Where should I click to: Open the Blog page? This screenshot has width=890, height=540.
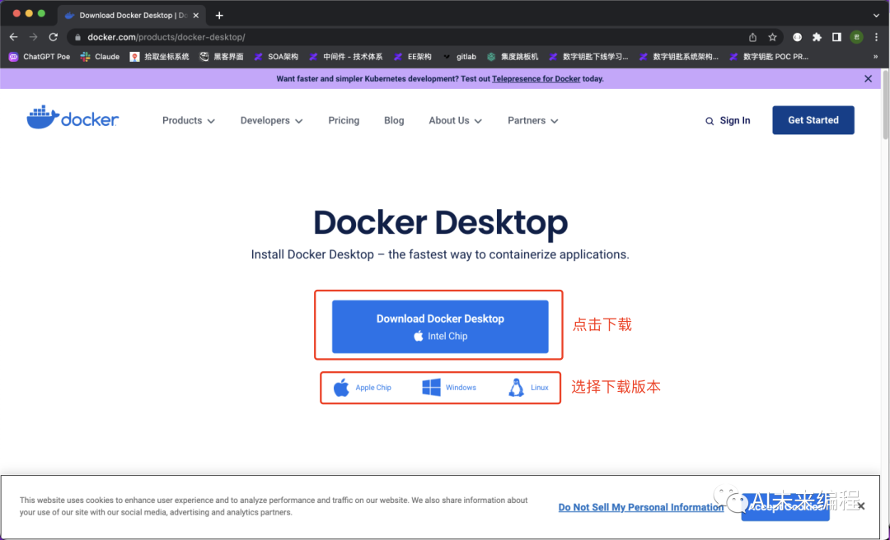coord(394,120)
